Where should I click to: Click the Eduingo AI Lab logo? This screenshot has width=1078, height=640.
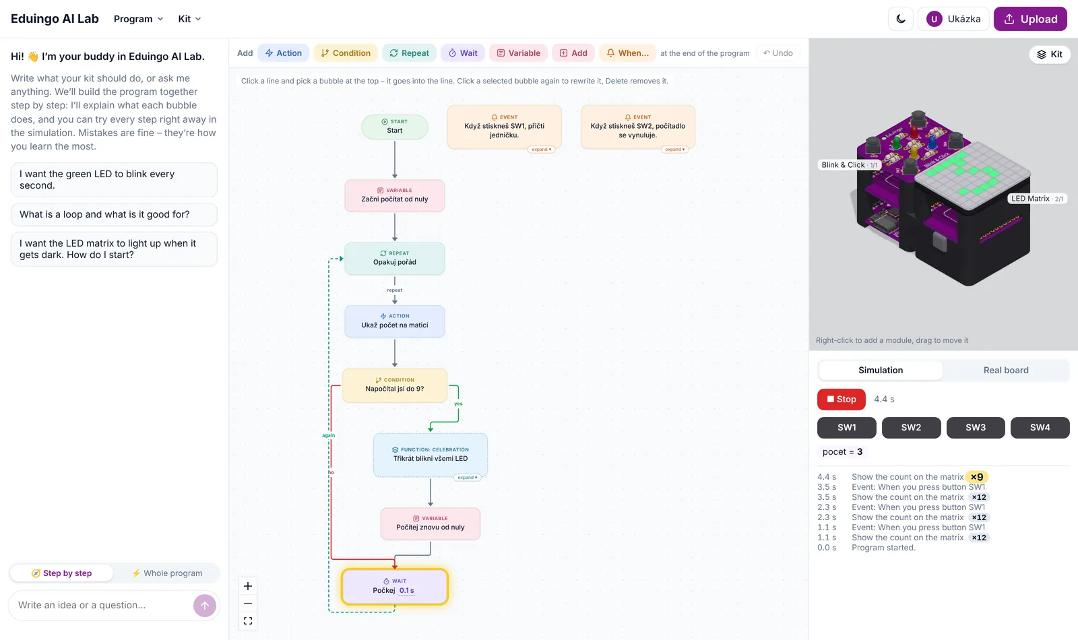(x=55, y=19)
